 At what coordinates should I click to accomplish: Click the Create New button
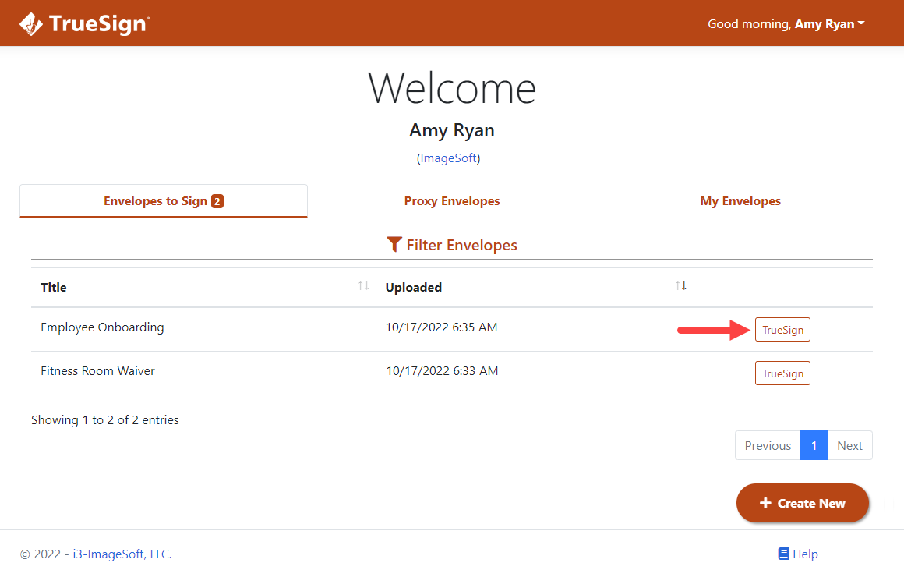click(803, 503)
